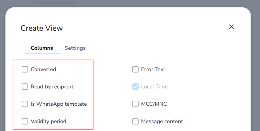Image resolution: width=260 pixels, height=131 pixels.
Task: Tick the MCC/MNC checkbox square
Action: [135, 104]
